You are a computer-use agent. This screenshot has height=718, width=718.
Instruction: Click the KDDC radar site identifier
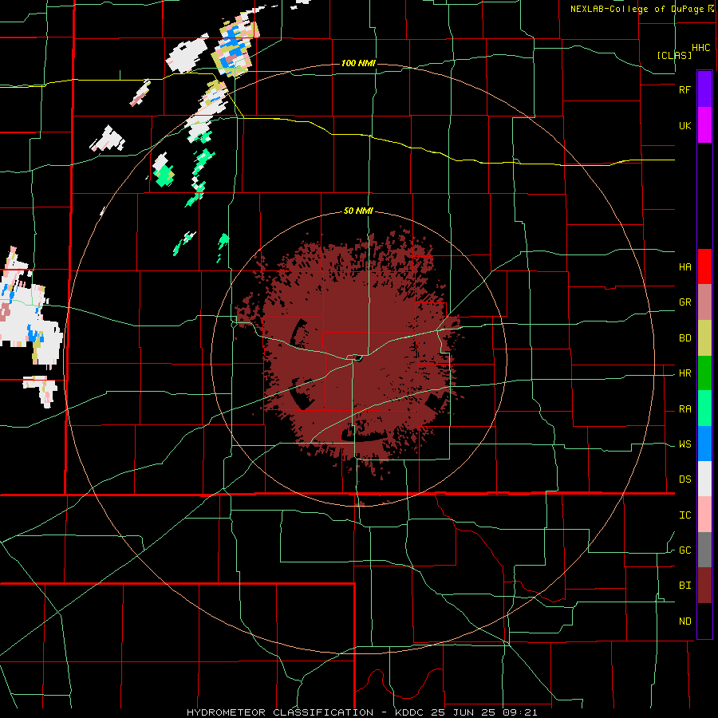tap(411, 712)
